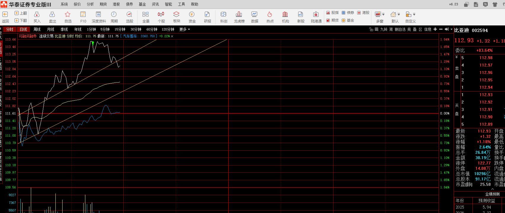
Task: Open the small dropdown arrow above the chart
Action: [x=451, y=29]
